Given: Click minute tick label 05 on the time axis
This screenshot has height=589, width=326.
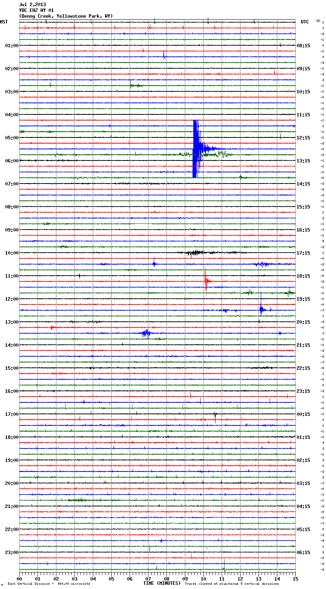Looking at the screenshot, I should coord(111,579).
